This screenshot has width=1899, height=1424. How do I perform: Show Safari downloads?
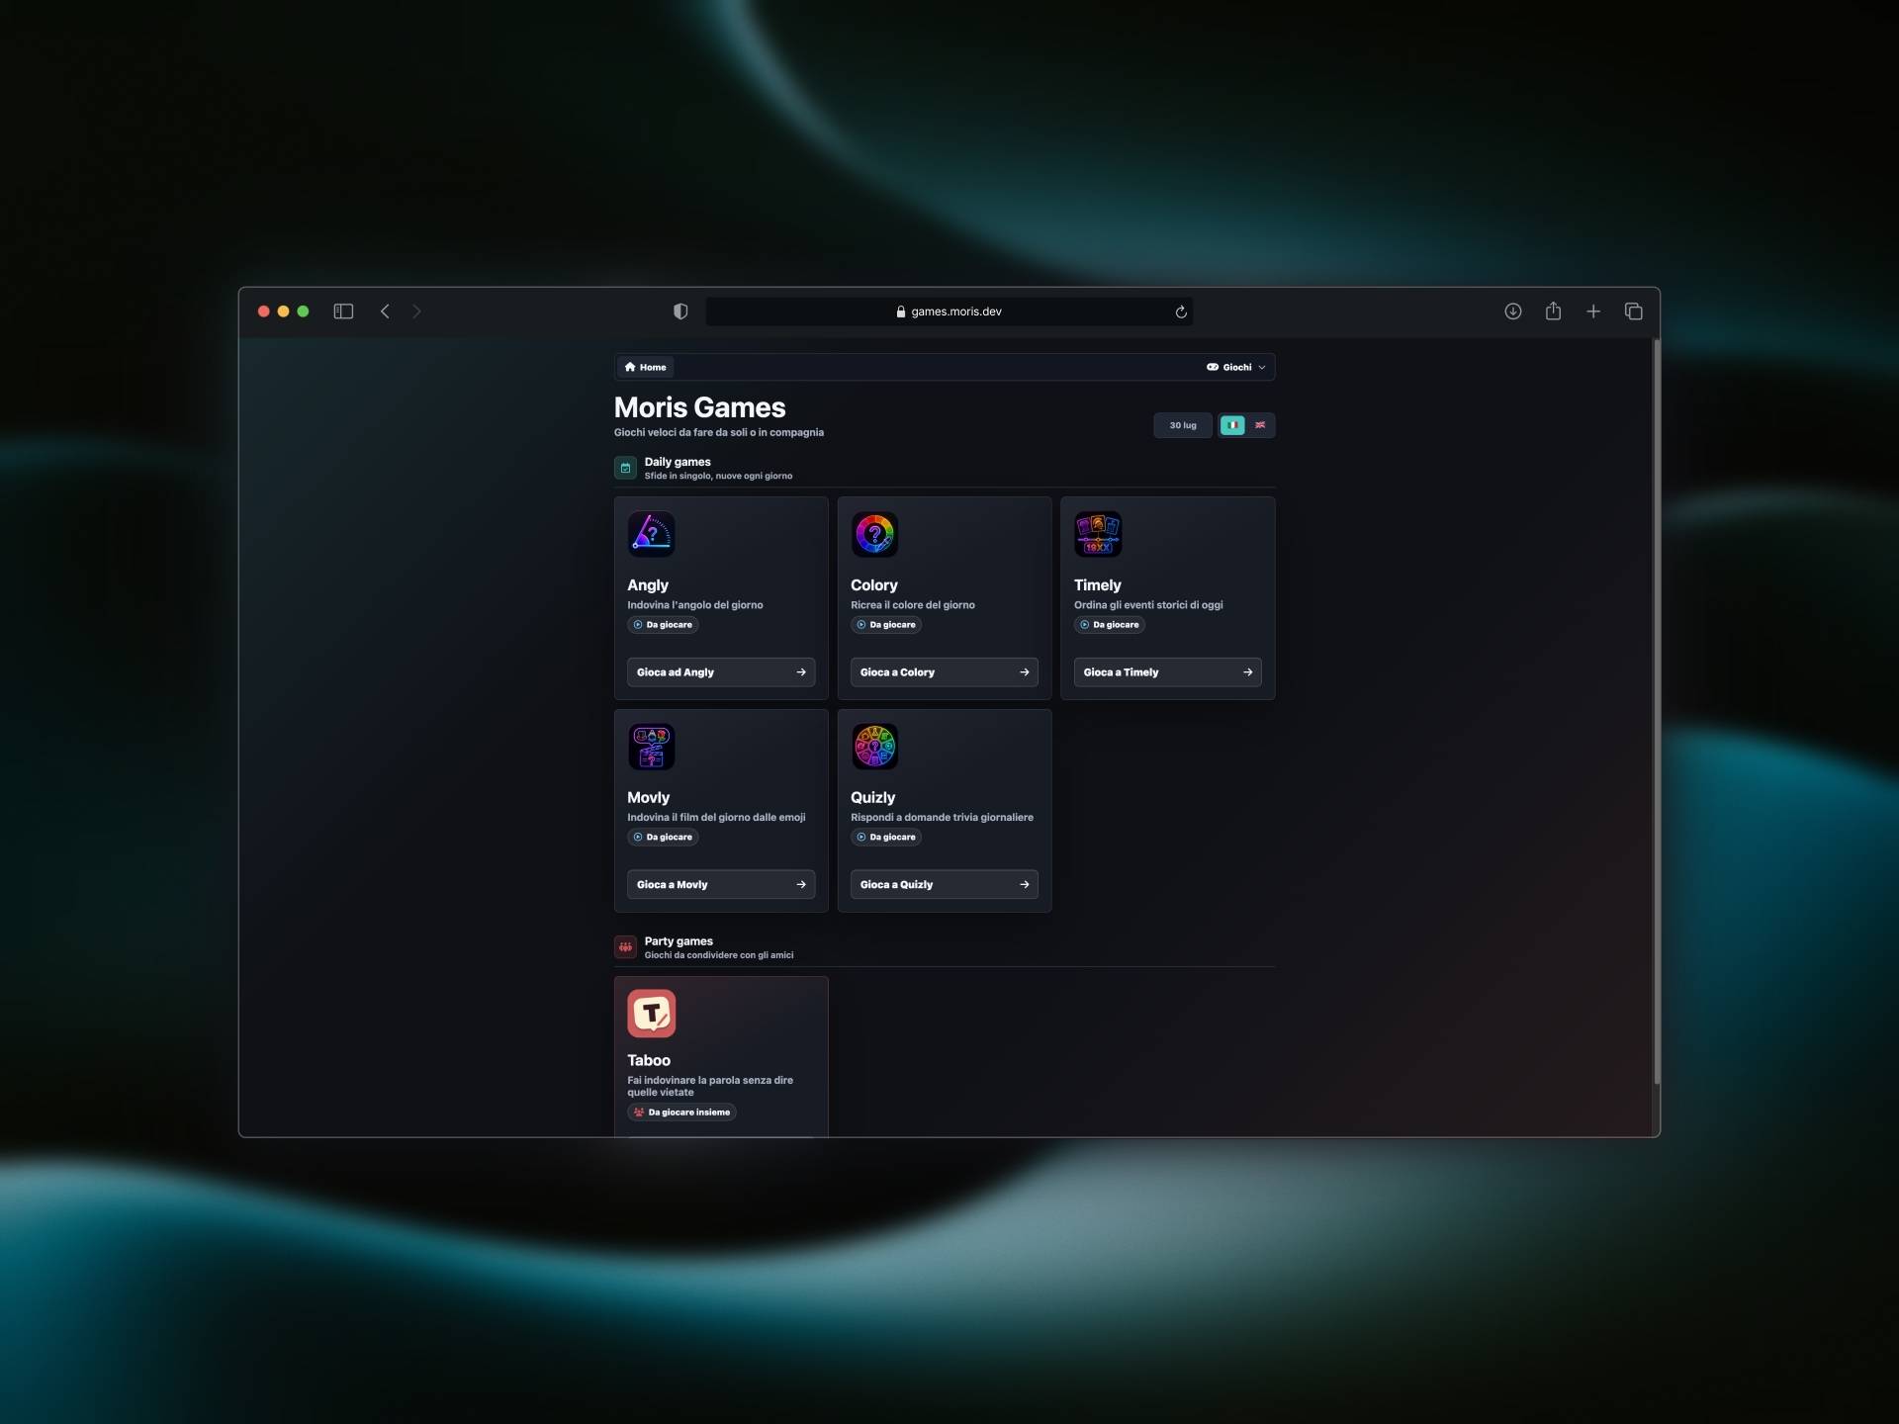[1512, 311]
